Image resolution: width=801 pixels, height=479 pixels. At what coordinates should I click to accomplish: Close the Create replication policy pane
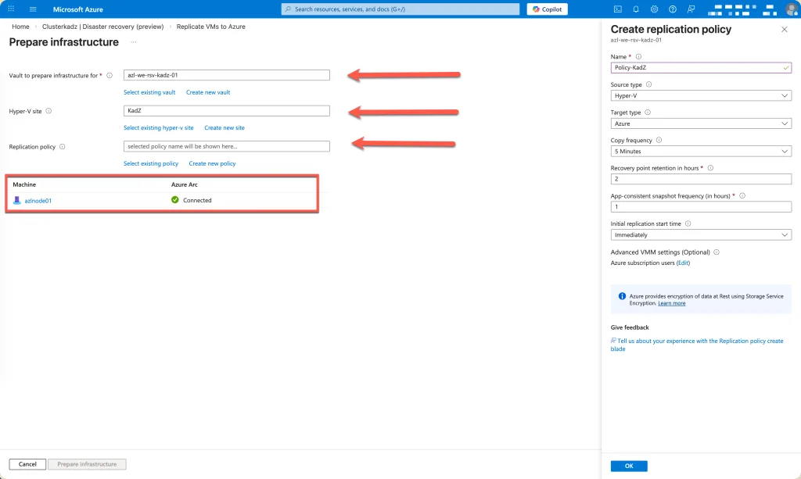[x=785, y=29]
